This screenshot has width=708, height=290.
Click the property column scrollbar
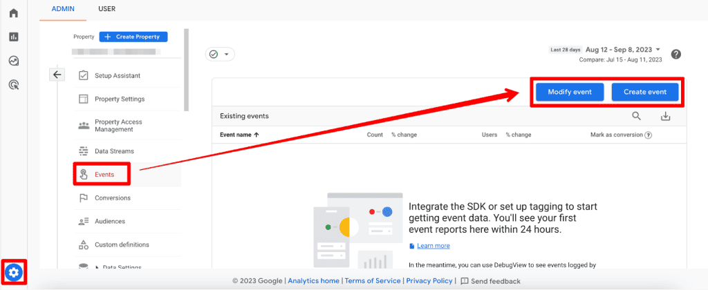pyautogui.click(x=187, y=70)
